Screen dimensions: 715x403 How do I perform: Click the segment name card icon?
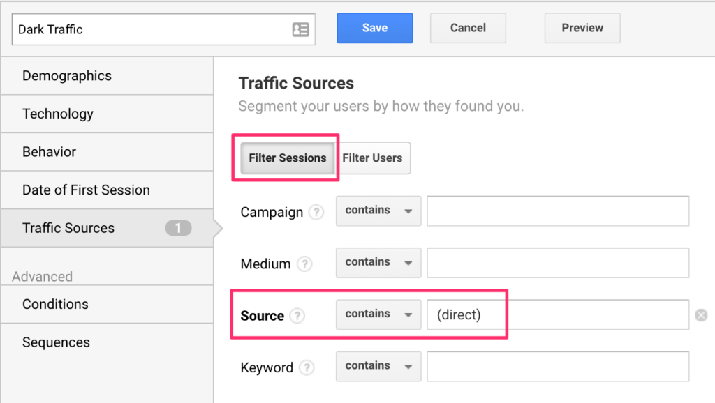click(x=300, y=29)
